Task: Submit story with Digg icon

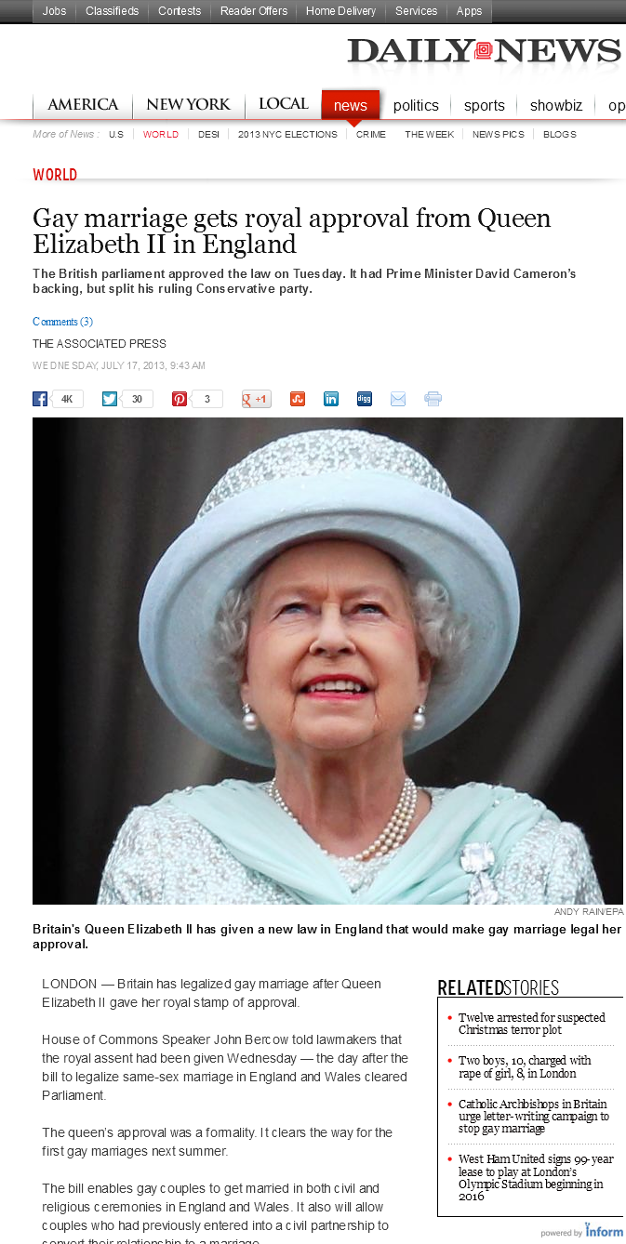Action: 365,399
